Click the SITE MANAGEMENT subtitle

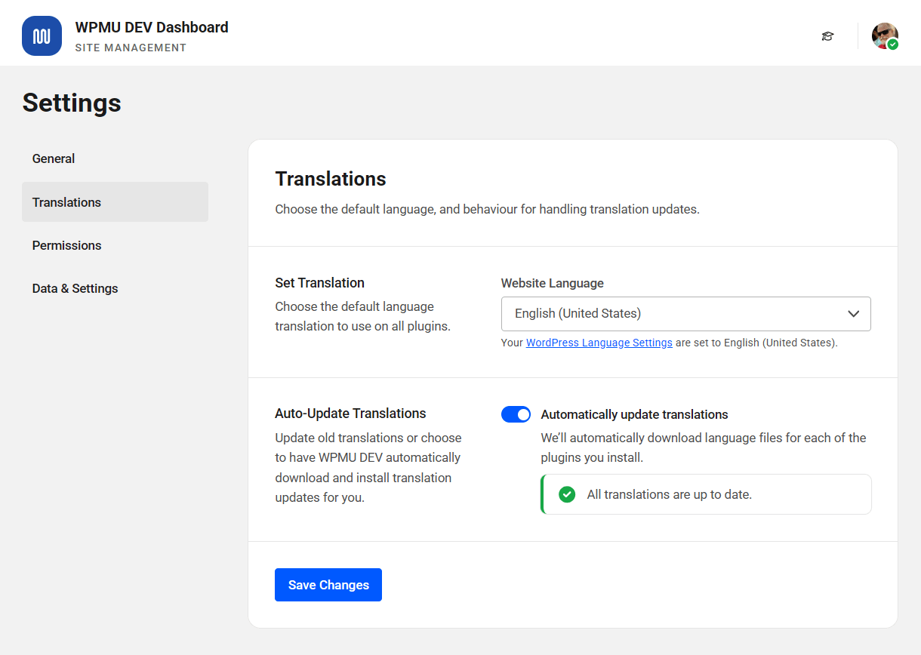pyautogui.click(x=131, y=48)
